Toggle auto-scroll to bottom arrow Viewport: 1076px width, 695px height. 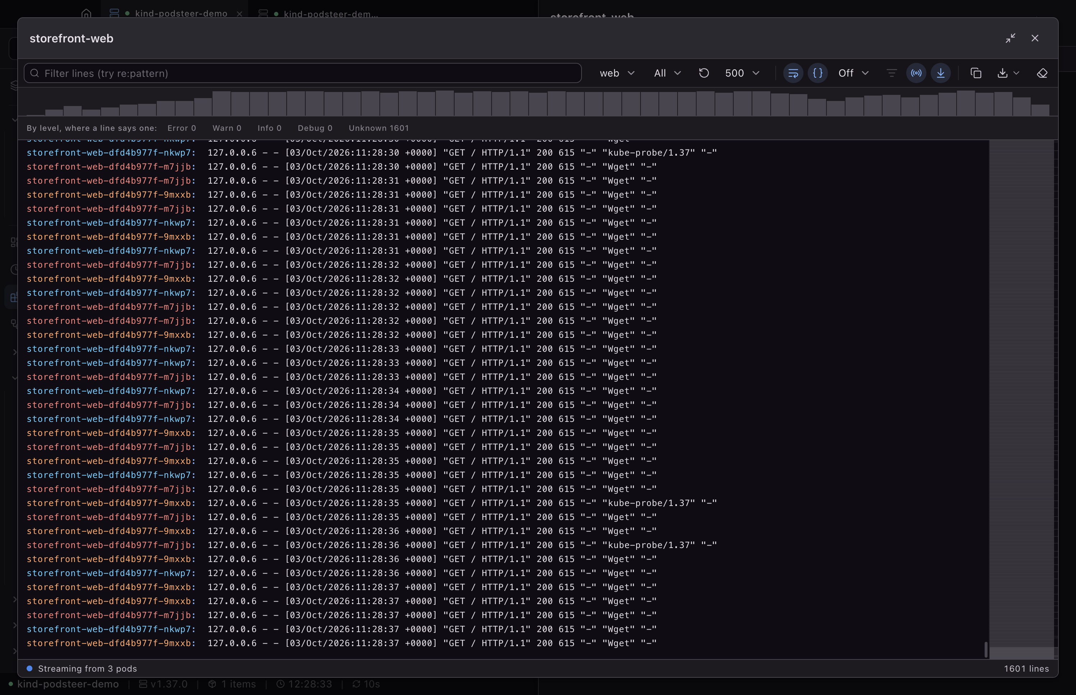pyautogui.click(x=940, y=73)
